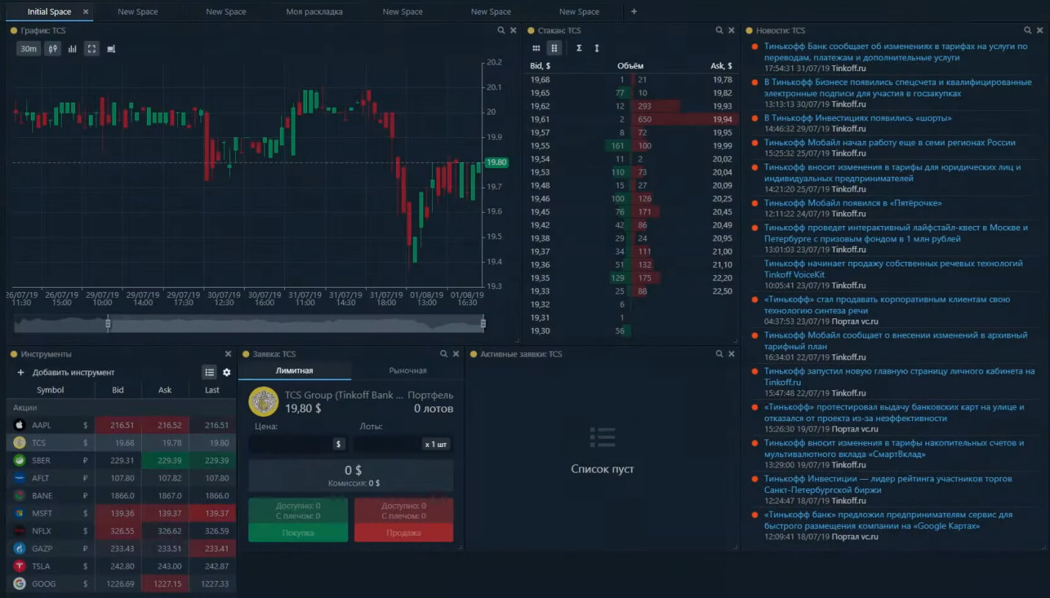Select the candlestick chart type icon

point(52,48)
